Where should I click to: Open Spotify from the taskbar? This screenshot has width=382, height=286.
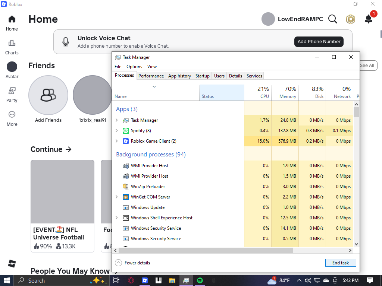[x=200, y=280]
